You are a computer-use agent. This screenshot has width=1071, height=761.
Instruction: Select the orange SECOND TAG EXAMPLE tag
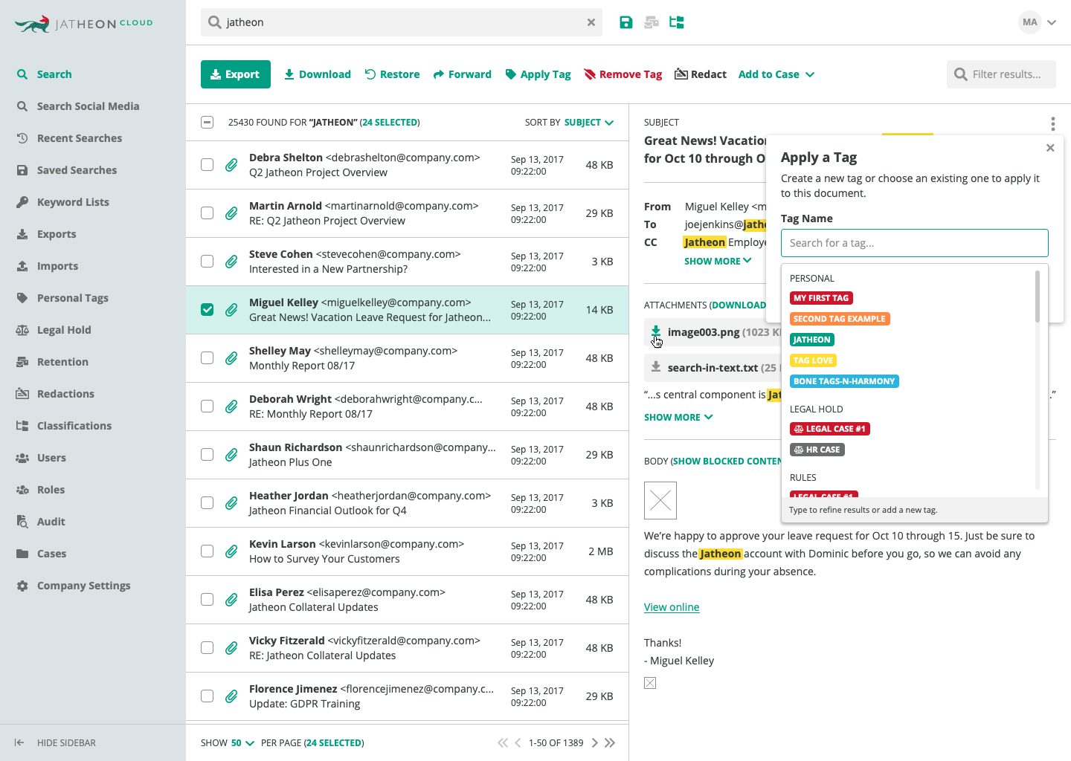point(840,319)
